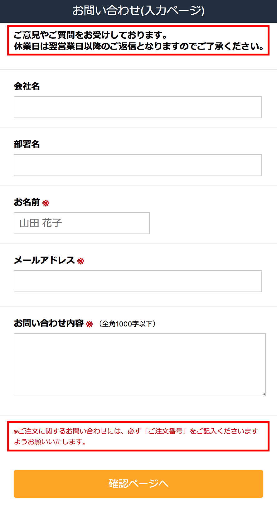Focus the お名前 field showing 山田 花子

point(81,223)
